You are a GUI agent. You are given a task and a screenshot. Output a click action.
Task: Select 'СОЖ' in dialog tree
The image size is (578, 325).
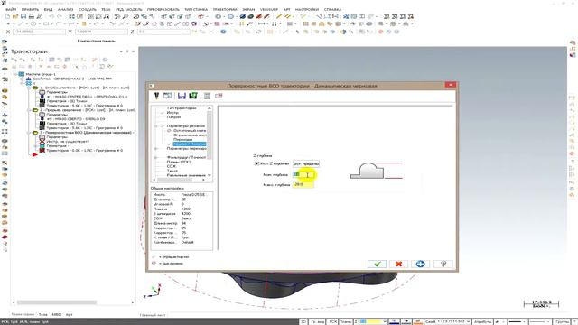171,166
